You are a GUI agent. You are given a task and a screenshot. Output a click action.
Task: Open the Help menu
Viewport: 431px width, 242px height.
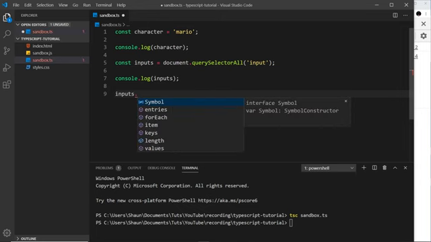[x=121, y=5]
